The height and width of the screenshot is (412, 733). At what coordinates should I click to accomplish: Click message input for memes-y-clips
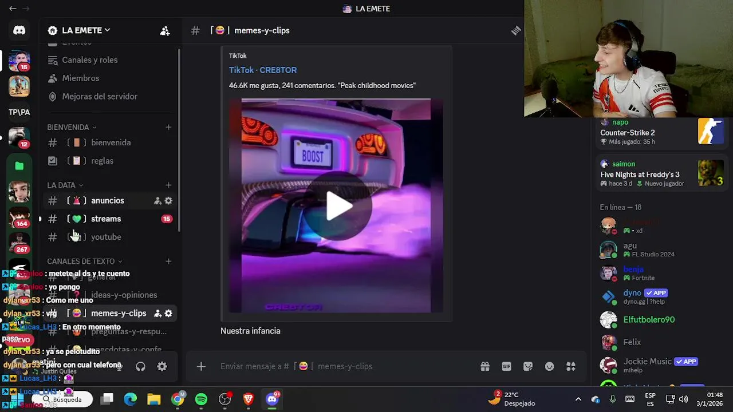click(344, 366)
